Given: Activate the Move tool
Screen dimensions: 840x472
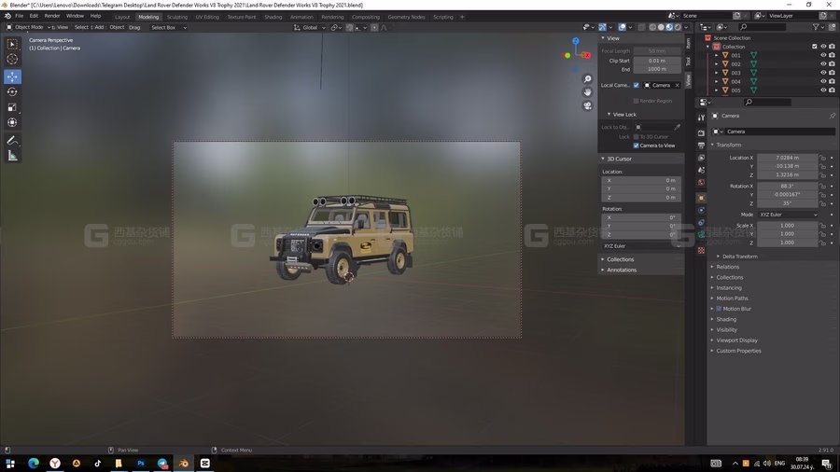Looking at the screenshot, I should [x=12, y=76].
